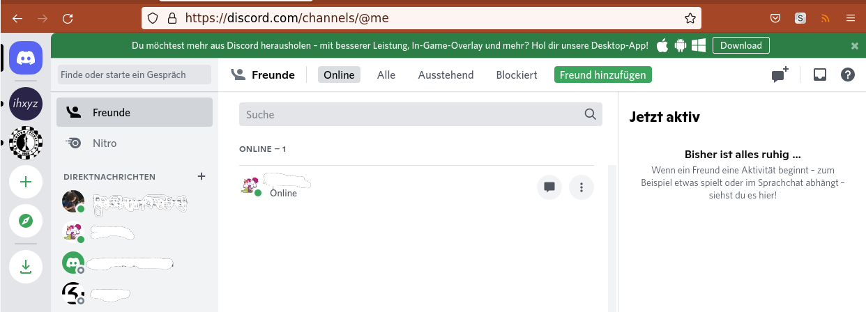Click into the Suche friends search field
This screenshot has height=312, width=866.
click(420, 114)
